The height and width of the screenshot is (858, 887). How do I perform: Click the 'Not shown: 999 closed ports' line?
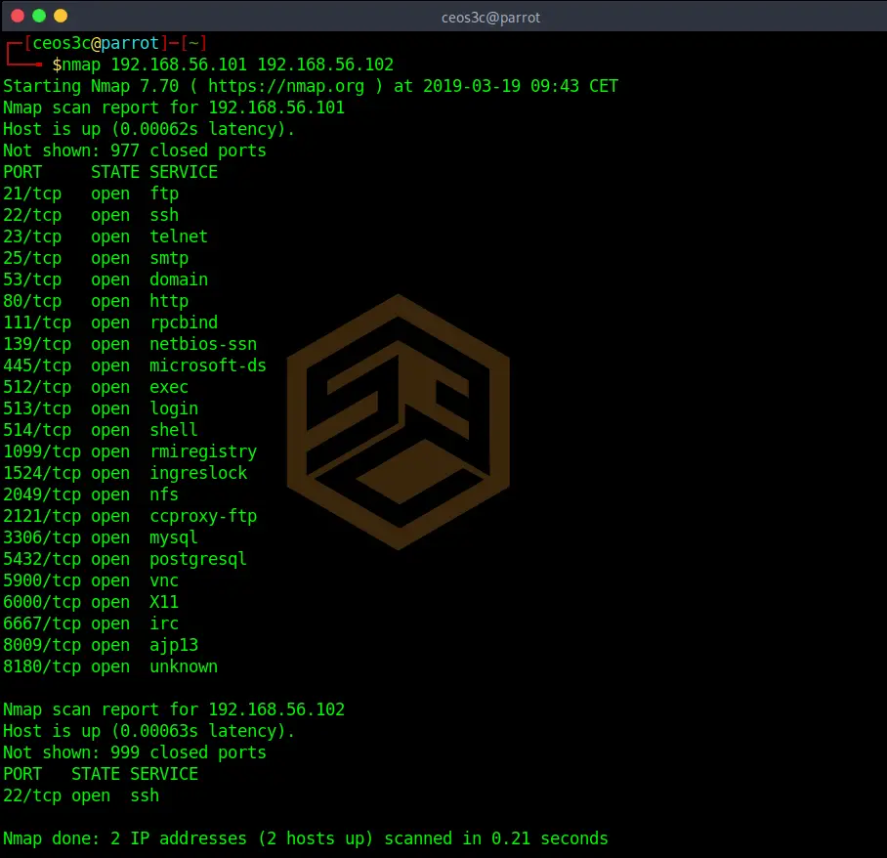[x=134, y=752]
